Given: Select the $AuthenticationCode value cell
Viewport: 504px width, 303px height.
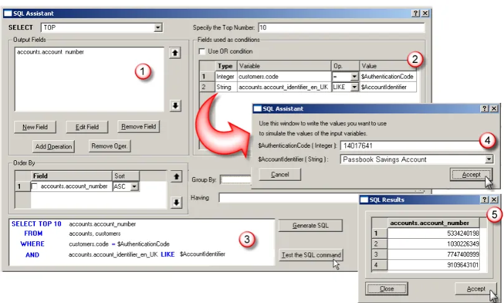Looking at the screenshot, I should [388, 77].
